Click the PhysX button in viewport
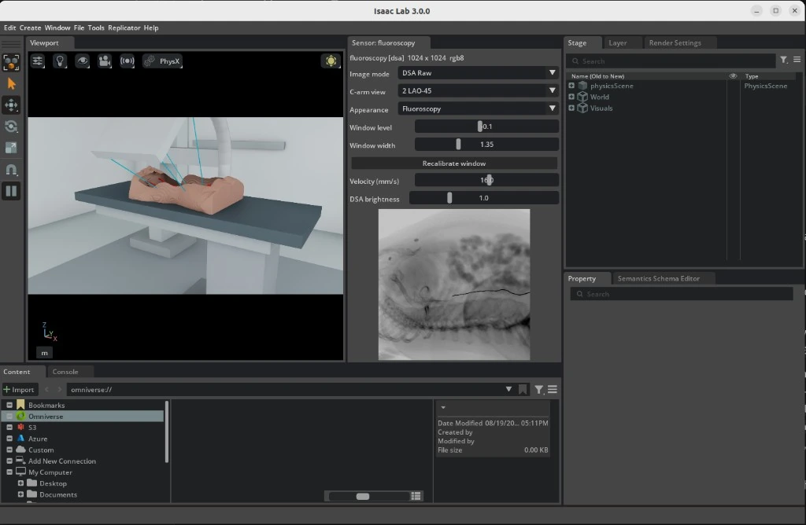This screenshot has height=525, width=806. tap(162, 61)
